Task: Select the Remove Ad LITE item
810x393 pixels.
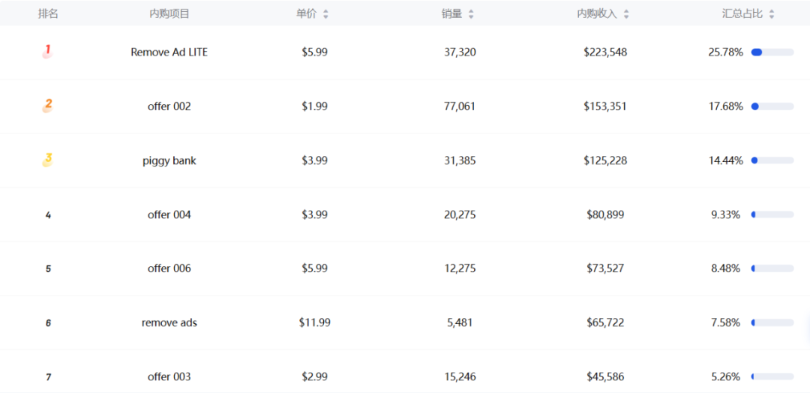Action: point(169,52)
